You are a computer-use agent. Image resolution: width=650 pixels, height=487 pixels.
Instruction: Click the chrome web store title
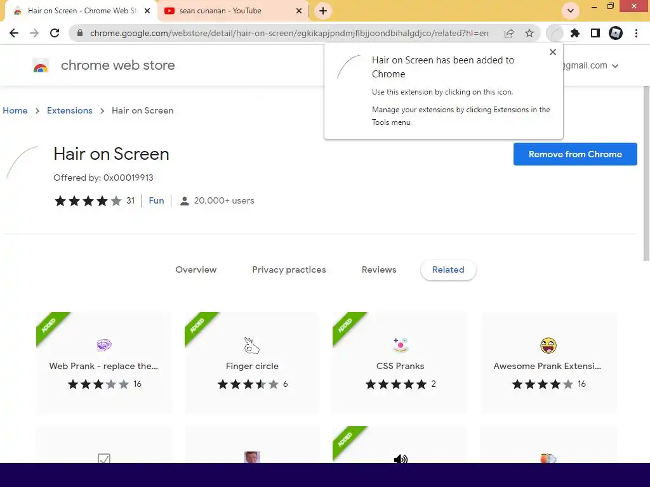point(117,65)
